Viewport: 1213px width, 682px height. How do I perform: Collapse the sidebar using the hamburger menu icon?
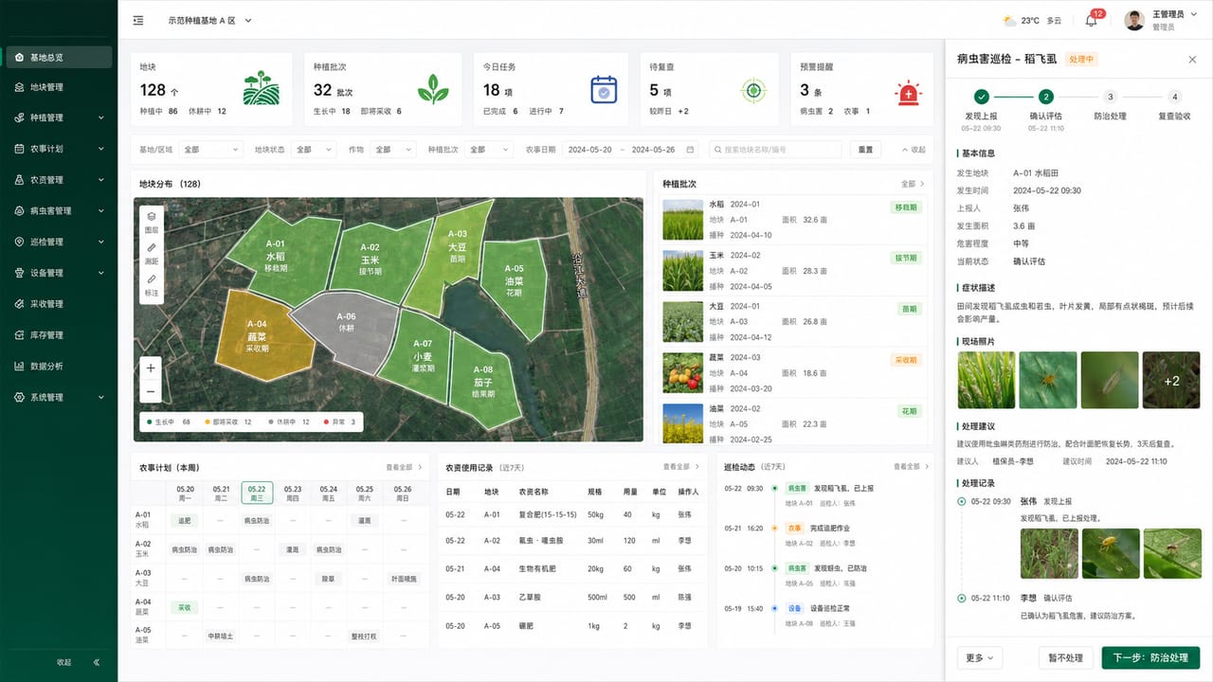138,20
